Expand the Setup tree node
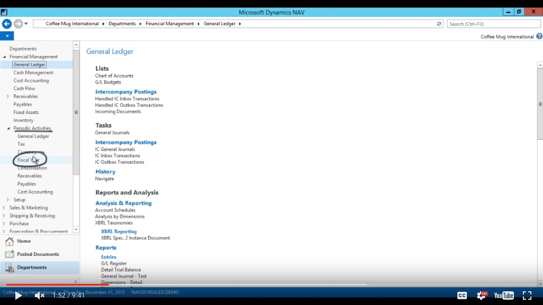Screen dimensions: 543x305 [x=8, y=200]
